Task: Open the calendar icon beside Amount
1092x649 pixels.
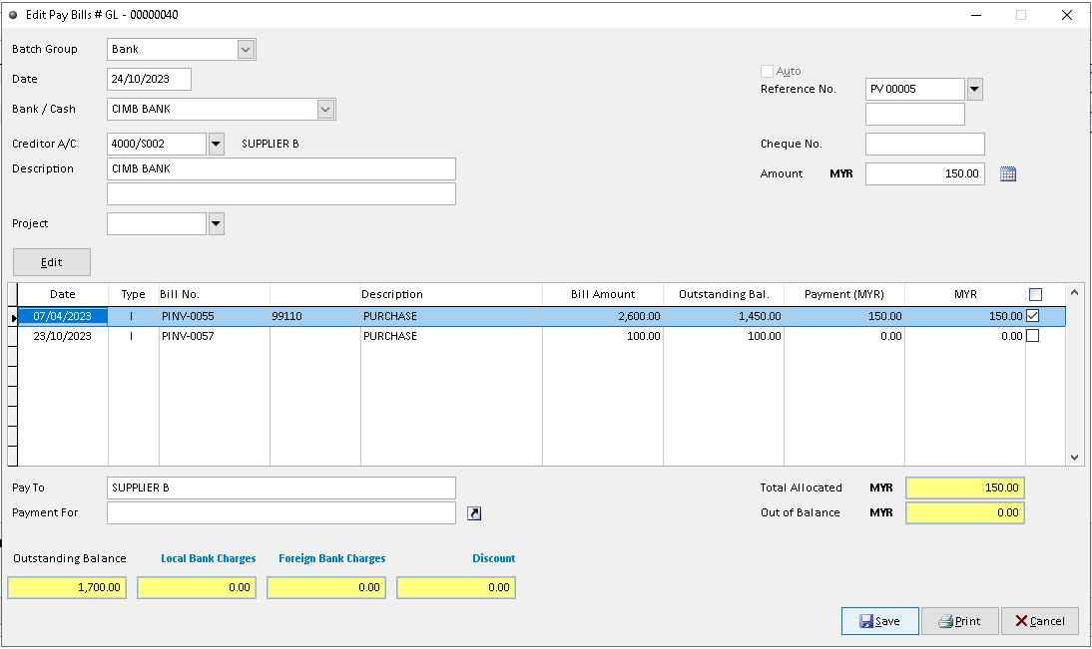Action: [x=1008, y=173]
